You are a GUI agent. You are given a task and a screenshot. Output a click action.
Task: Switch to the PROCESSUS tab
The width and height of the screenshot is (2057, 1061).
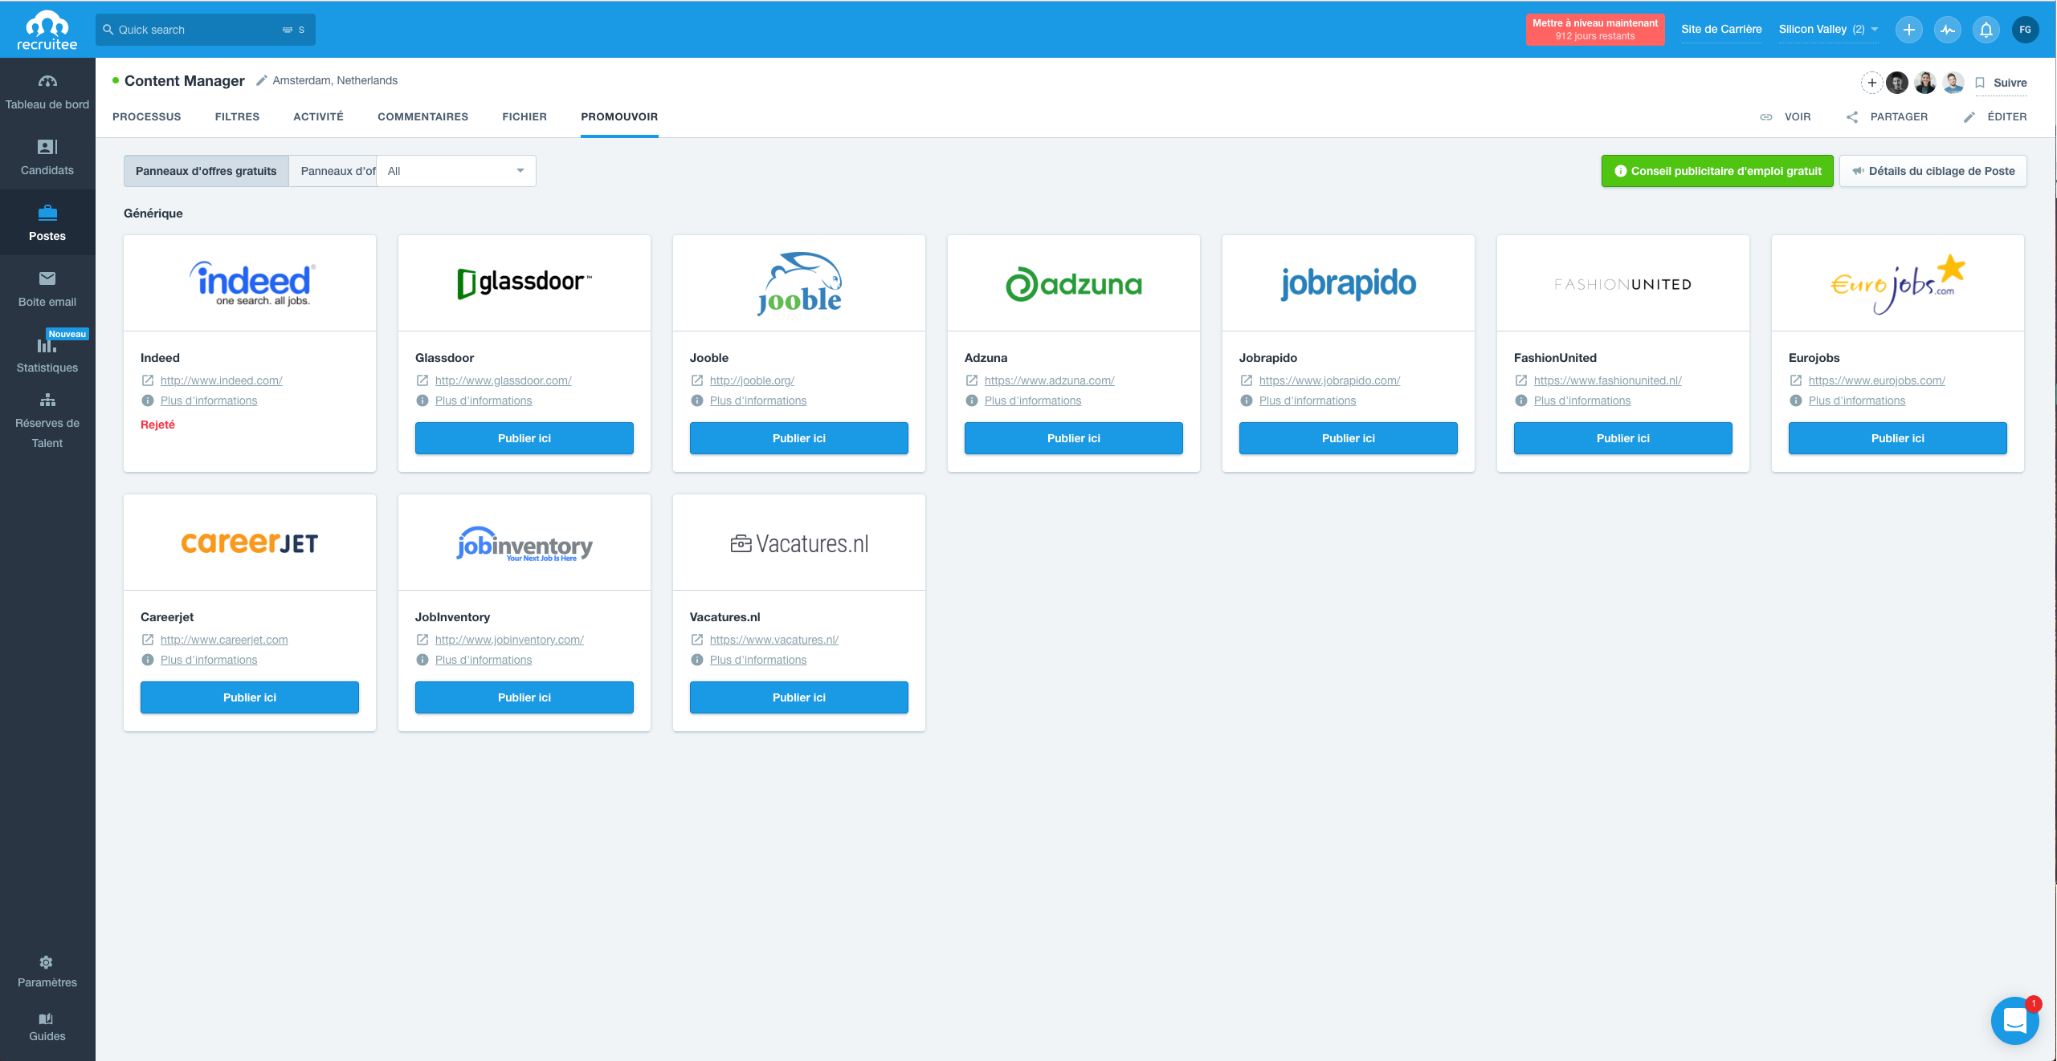coord(146,116)
